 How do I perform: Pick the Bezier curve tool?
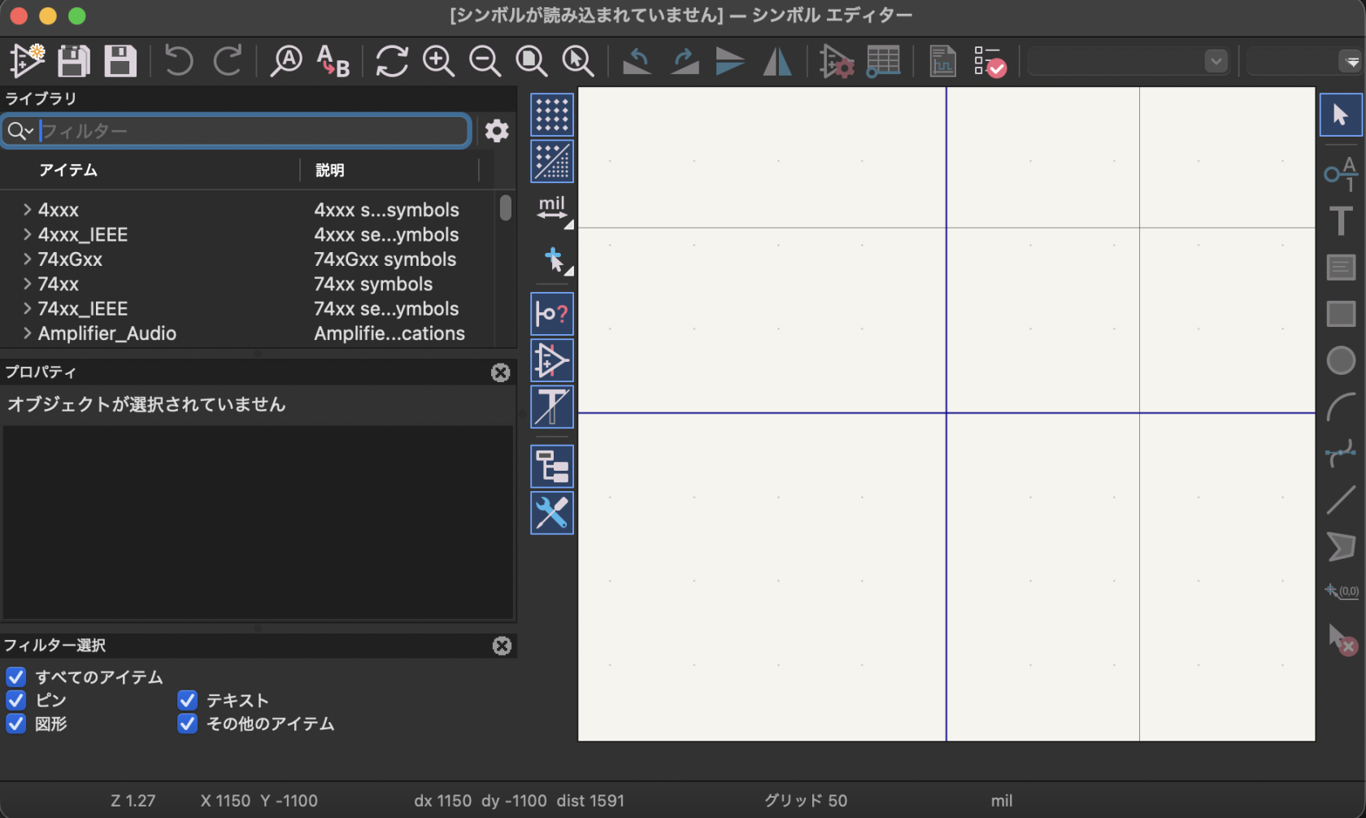point(1341,453)
